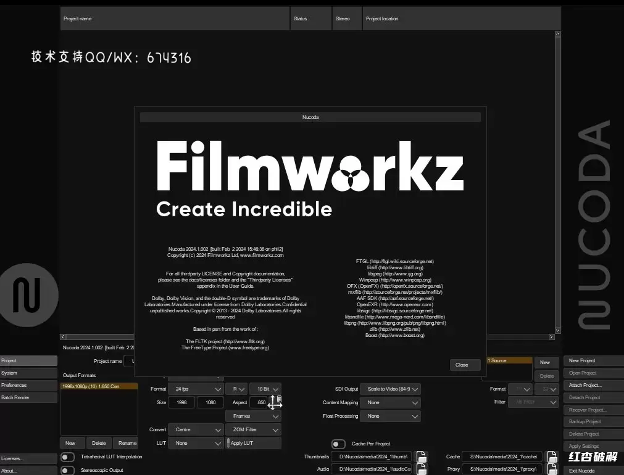The image size is (624, 475).
Task: Delete the selected output format
Action: point(99,443)
